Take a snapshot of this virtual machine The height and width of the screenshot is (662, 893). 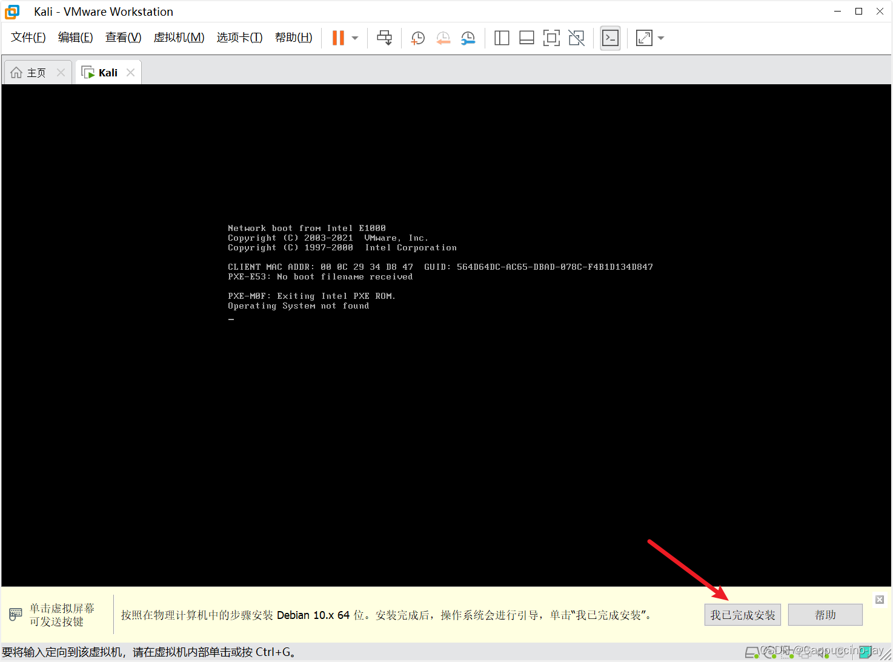coord(417,38)
